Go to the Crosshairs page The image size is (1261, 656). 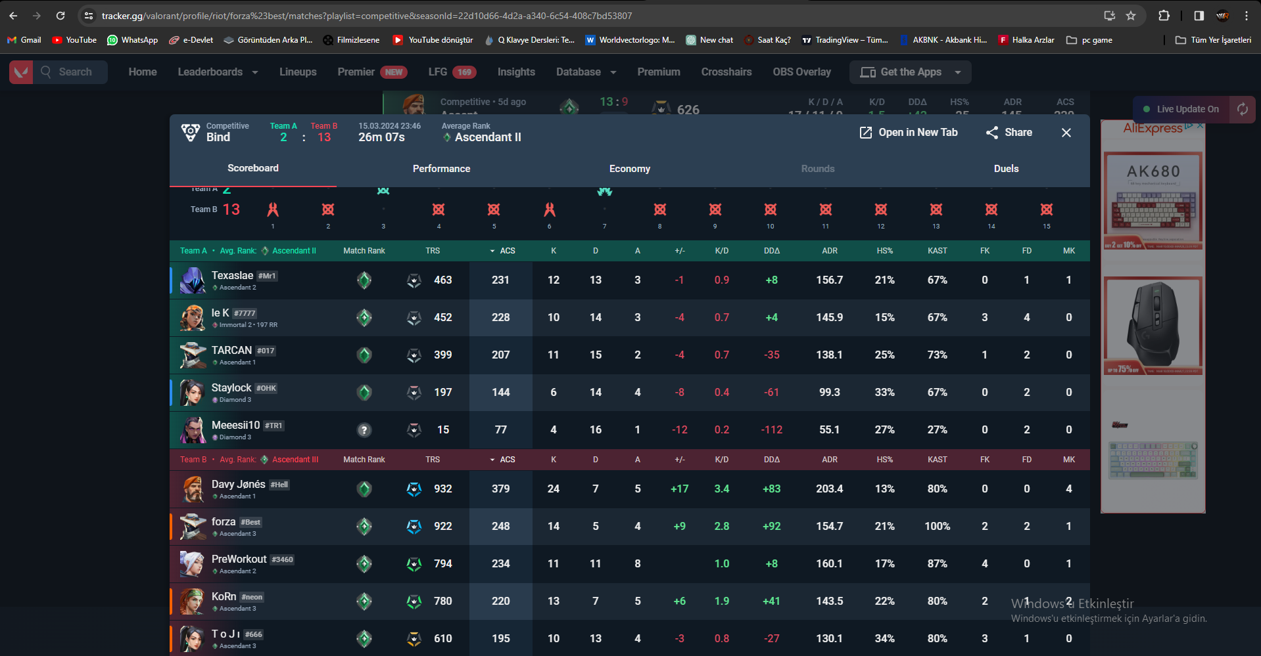(726, 72)
